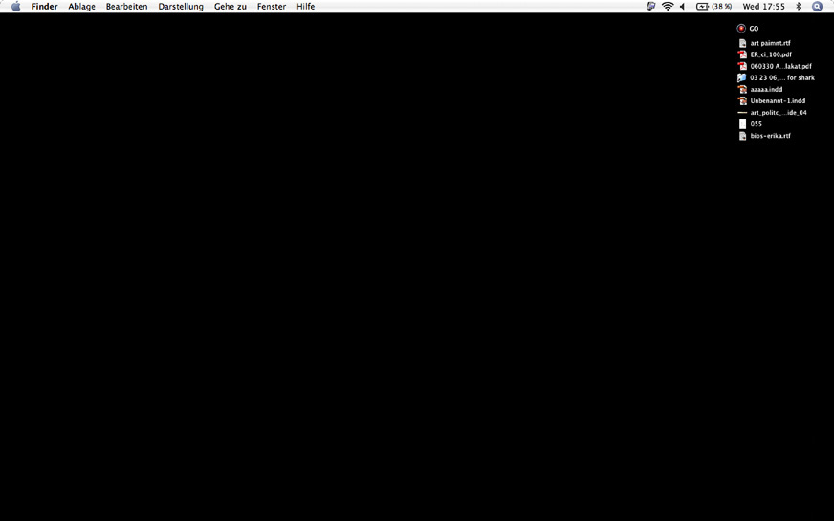Open the GO drive icon on desktop
The width and height of the screenshot is (834, 521).
(x=741, y=29)
